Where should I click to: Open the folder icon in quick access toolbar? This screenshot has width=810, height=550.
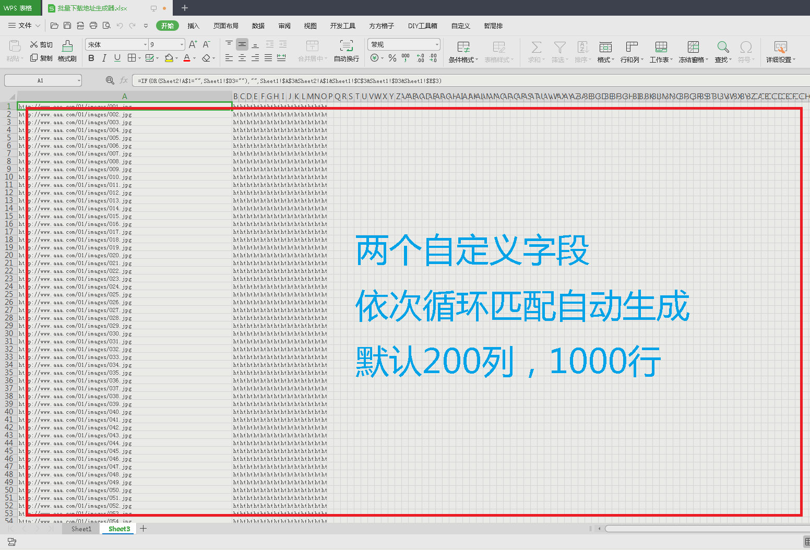coord(54,26)
